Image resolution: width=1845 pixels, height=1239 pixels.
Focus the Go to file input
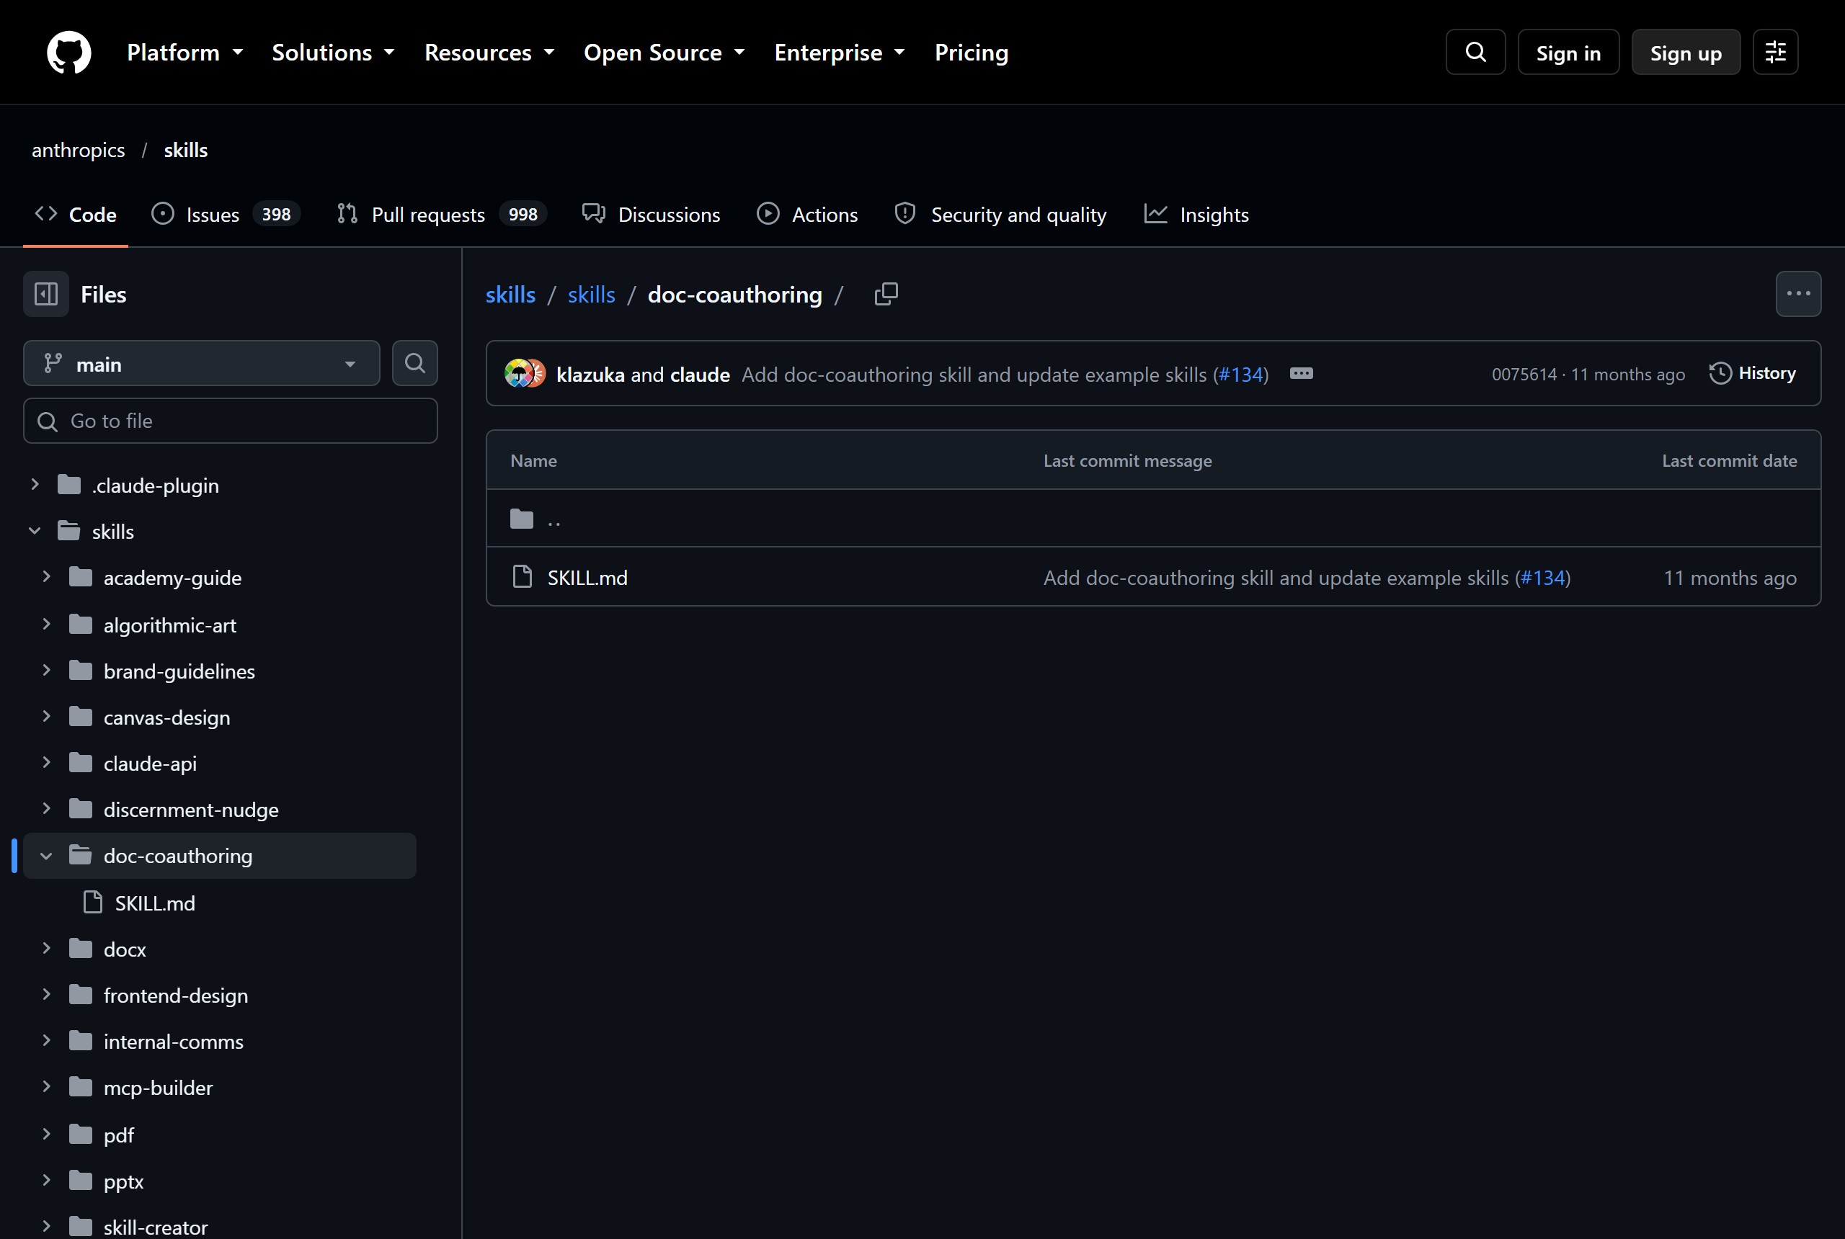(230, 421)
